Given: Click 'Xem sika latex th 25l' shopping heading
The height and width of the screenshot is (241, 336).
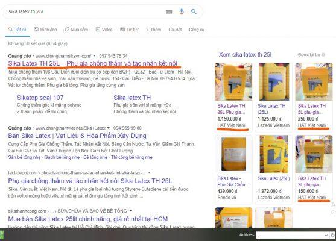Looking at the screenshot, I should (x=245, y=55).
